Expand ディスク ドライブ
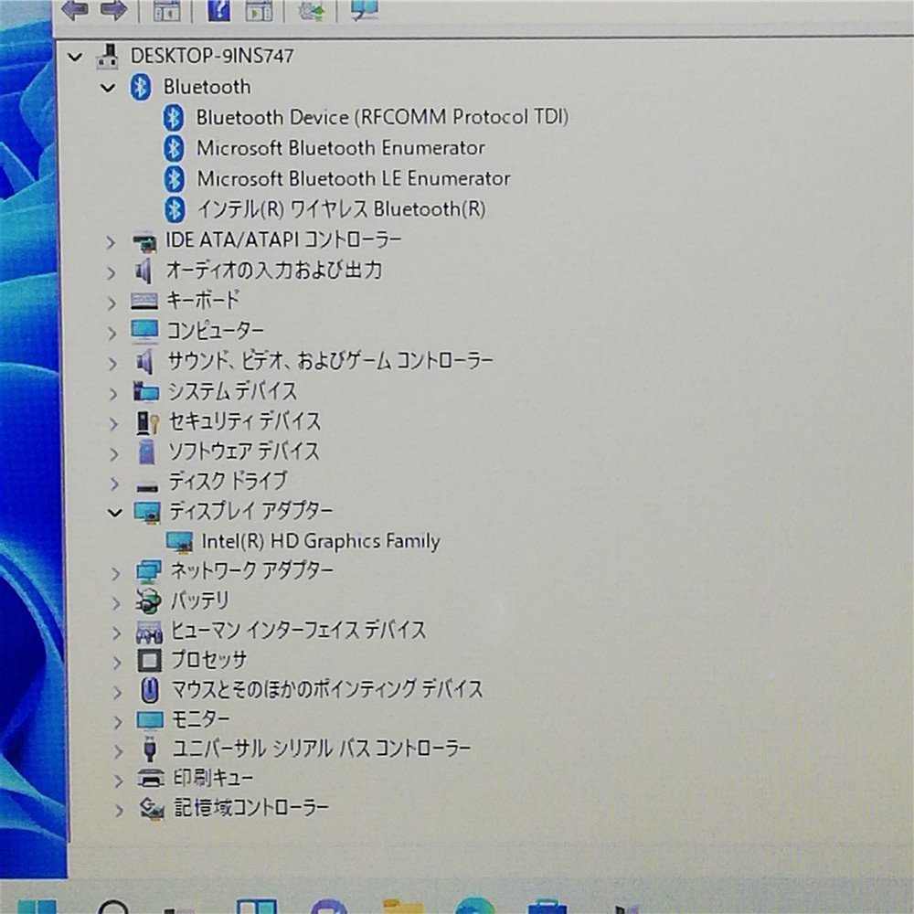Viewport: 914px width, 914px height. (x=115, y=484)
